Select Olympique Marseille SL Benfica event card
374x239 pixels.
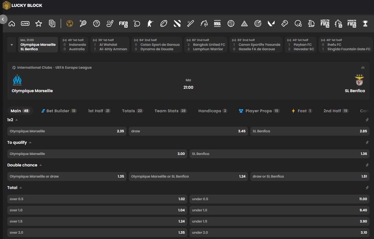(x=38, y=45)
